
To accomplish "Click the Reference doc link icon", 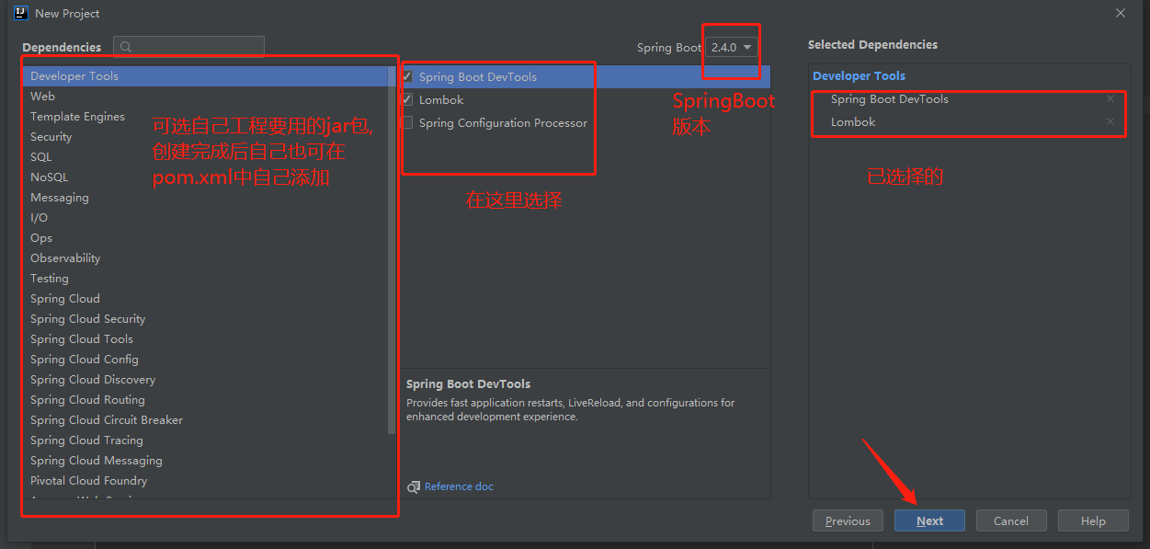I will pos(415,486).
